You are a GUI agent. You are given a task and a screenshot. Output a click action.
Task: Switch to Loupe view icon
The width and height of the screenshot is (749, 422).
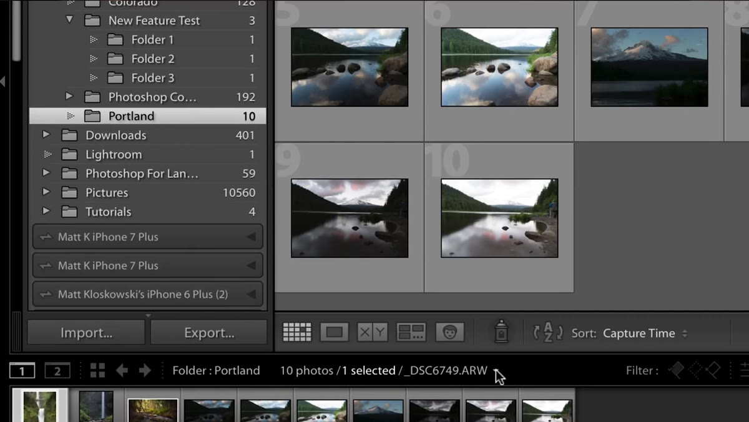click(334, 332)
